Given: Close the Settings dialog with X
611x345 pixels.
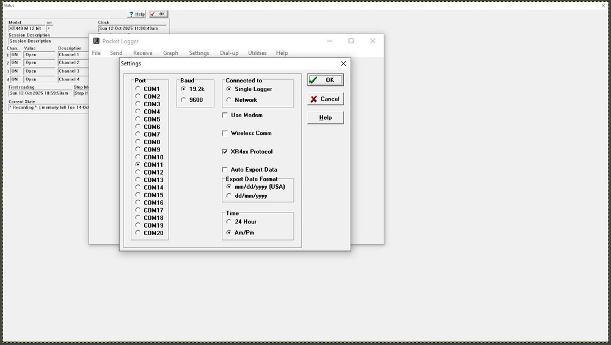Looking at the screenshot, I should (x=343, y=64).
